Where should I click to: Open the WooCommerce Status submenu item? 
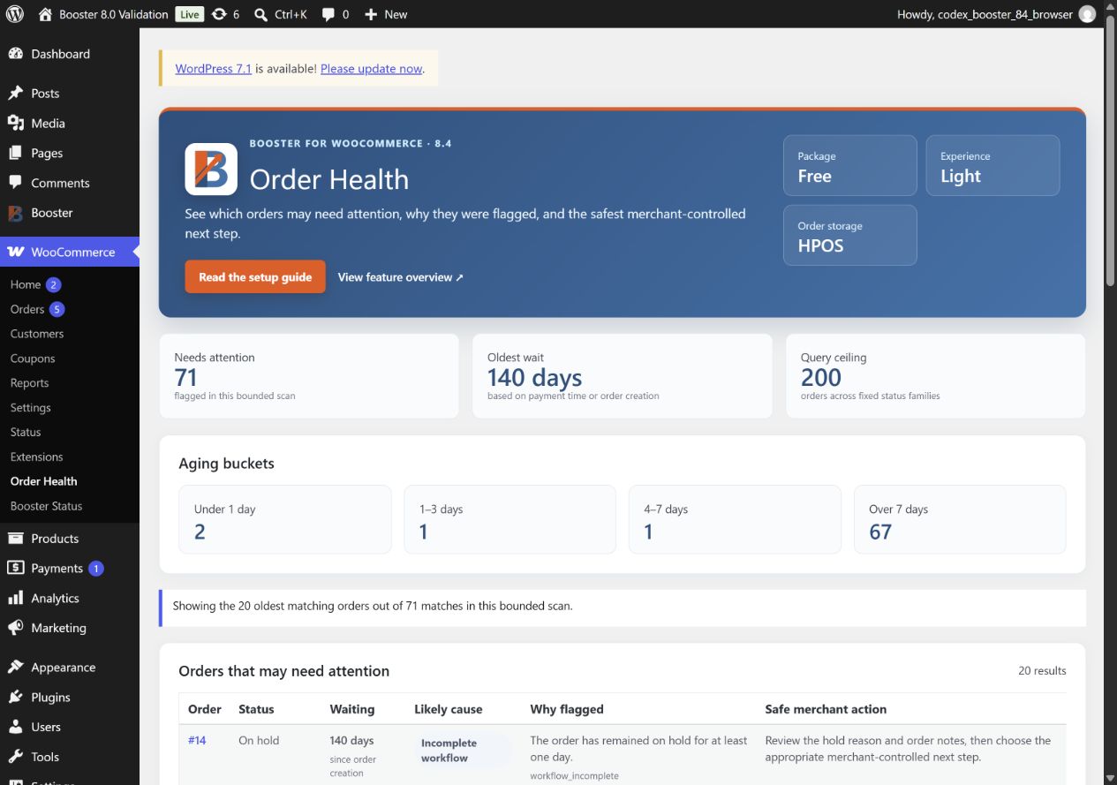26,432
